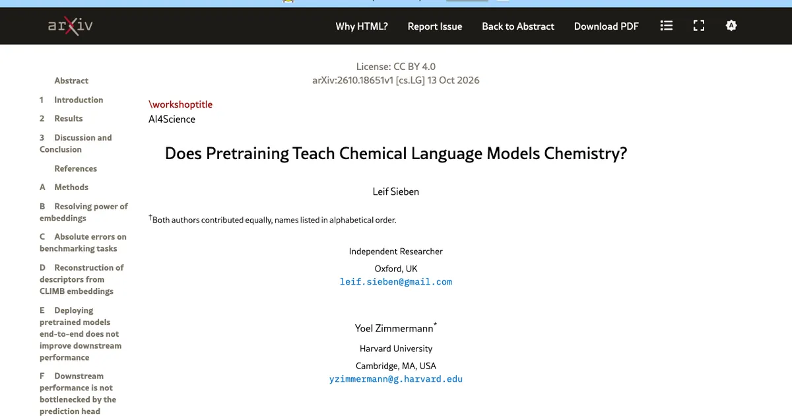Open yzimmermann@g.harvard.edu email link
Screen dimensions: 792x416
[x=396, y=379]
